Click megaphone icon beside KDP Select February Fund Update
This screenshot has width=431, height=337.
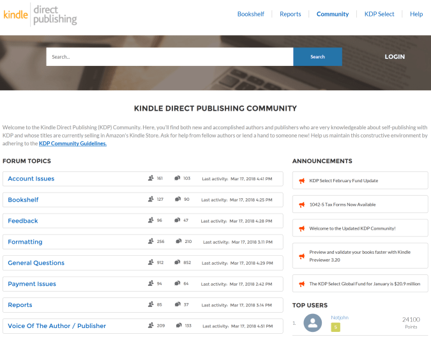[302, 181]
